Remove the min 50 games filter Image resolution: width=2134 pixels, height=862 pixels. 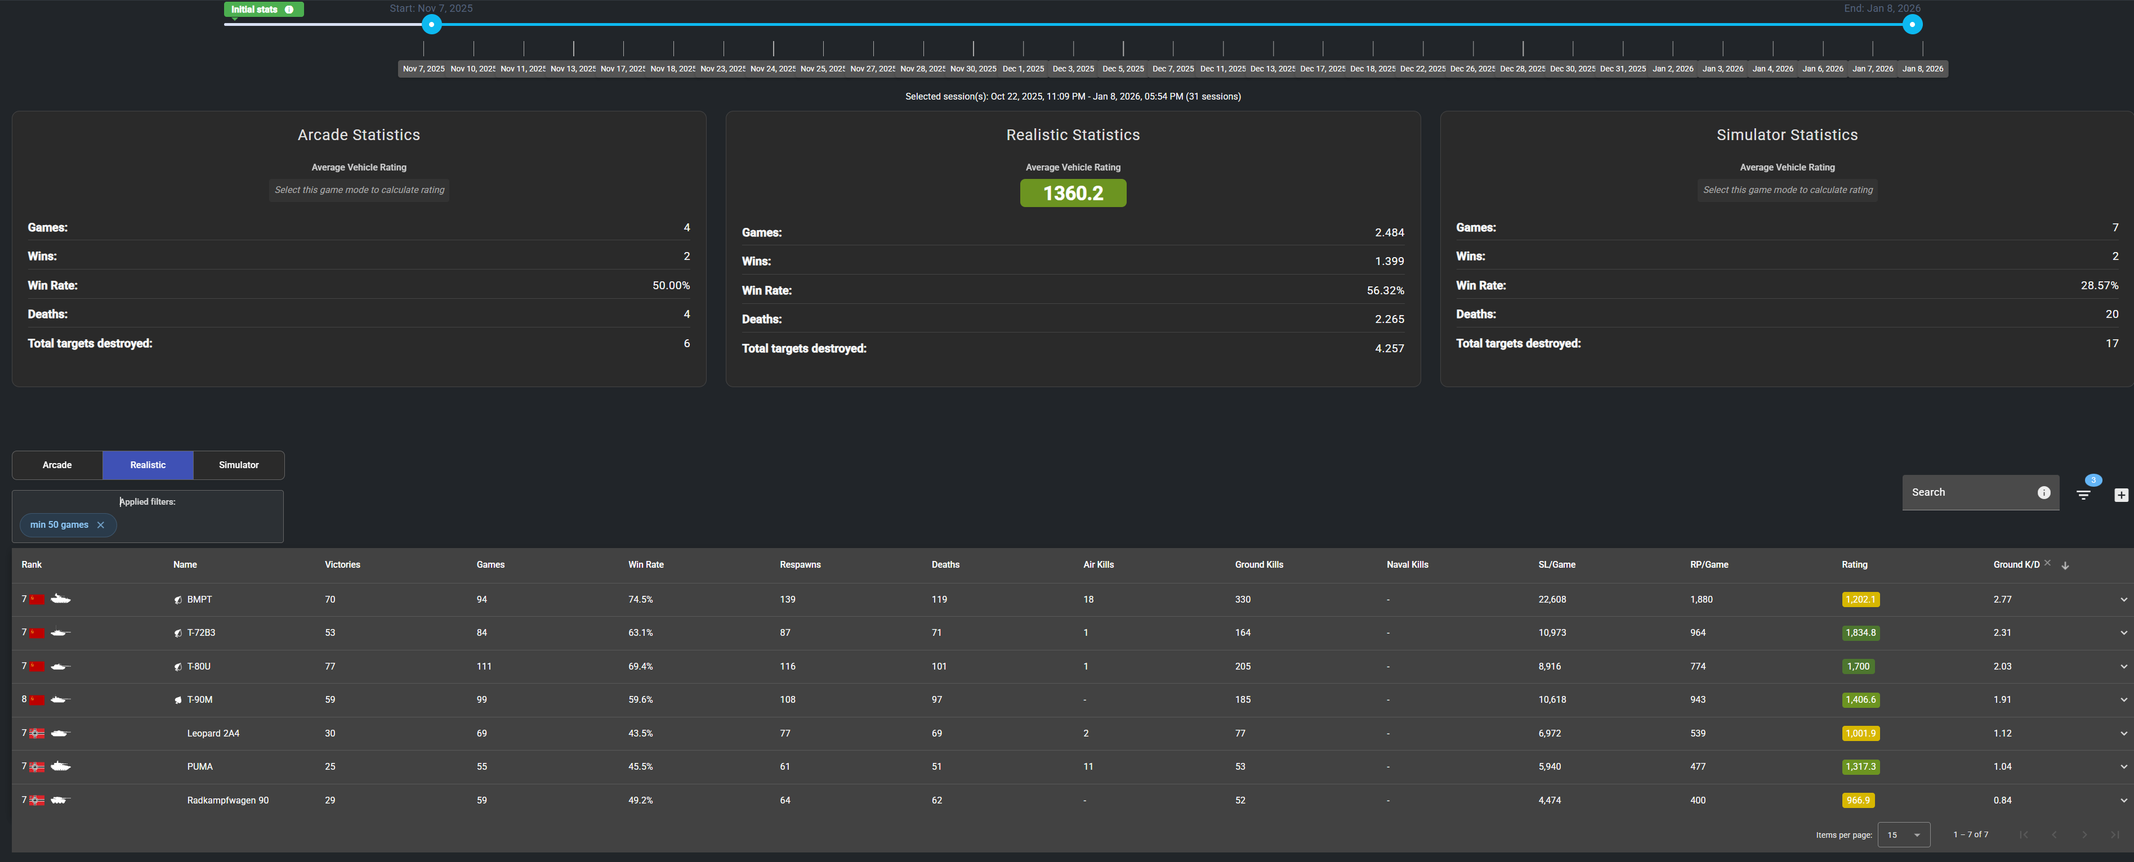pyautogui.click(x=100, y=524)
